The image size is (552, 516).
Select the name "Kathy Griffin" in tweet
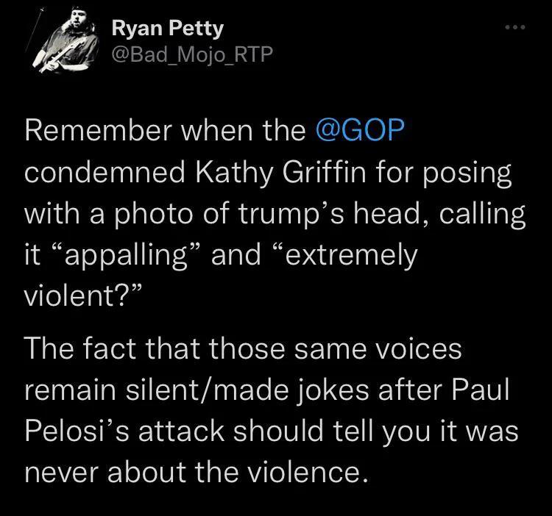pos(280,172)
